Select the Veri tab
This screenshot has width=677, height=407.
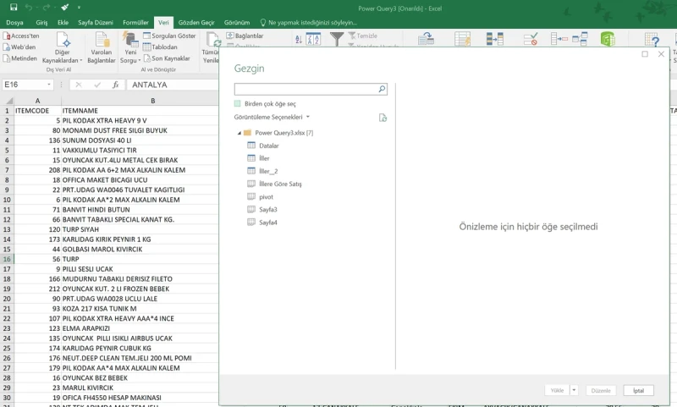coord(163,23)
